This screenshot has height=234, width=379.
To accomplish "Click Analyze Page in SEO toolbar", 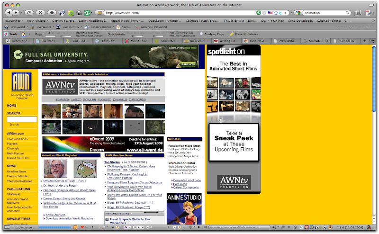I will pyautogui.click(x=212, y=34).
